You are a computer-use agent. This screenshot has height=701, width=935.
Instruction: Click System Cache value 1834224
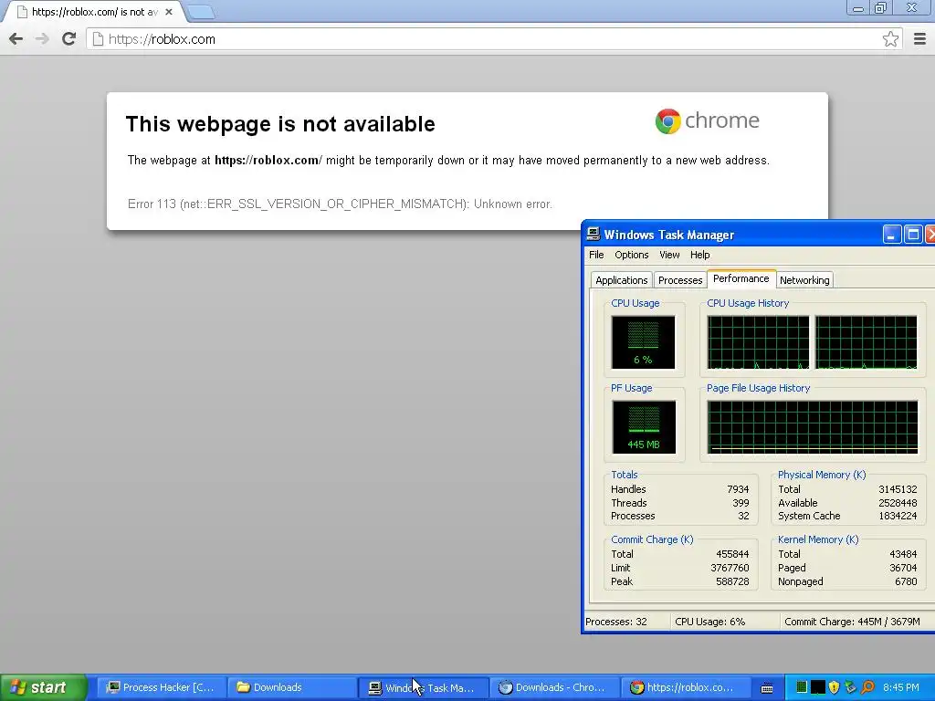(x=898, y=517)
